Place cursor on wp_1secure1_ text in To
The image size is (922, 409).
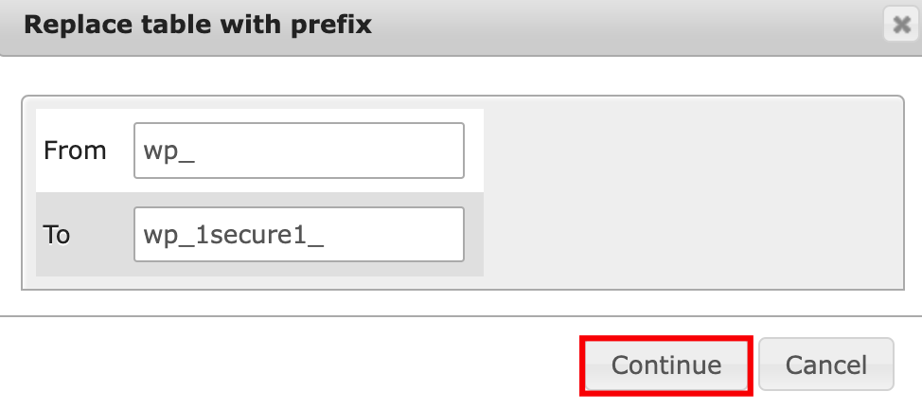pyautogui.click(x=233, y=235)
